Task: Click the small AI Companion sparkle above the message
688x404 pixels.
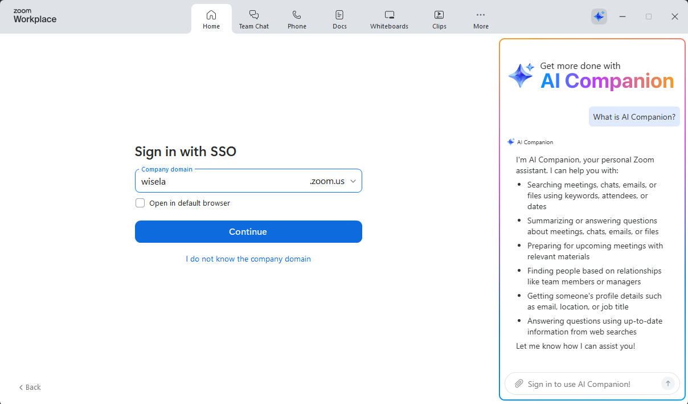Action: coord(510,141)
